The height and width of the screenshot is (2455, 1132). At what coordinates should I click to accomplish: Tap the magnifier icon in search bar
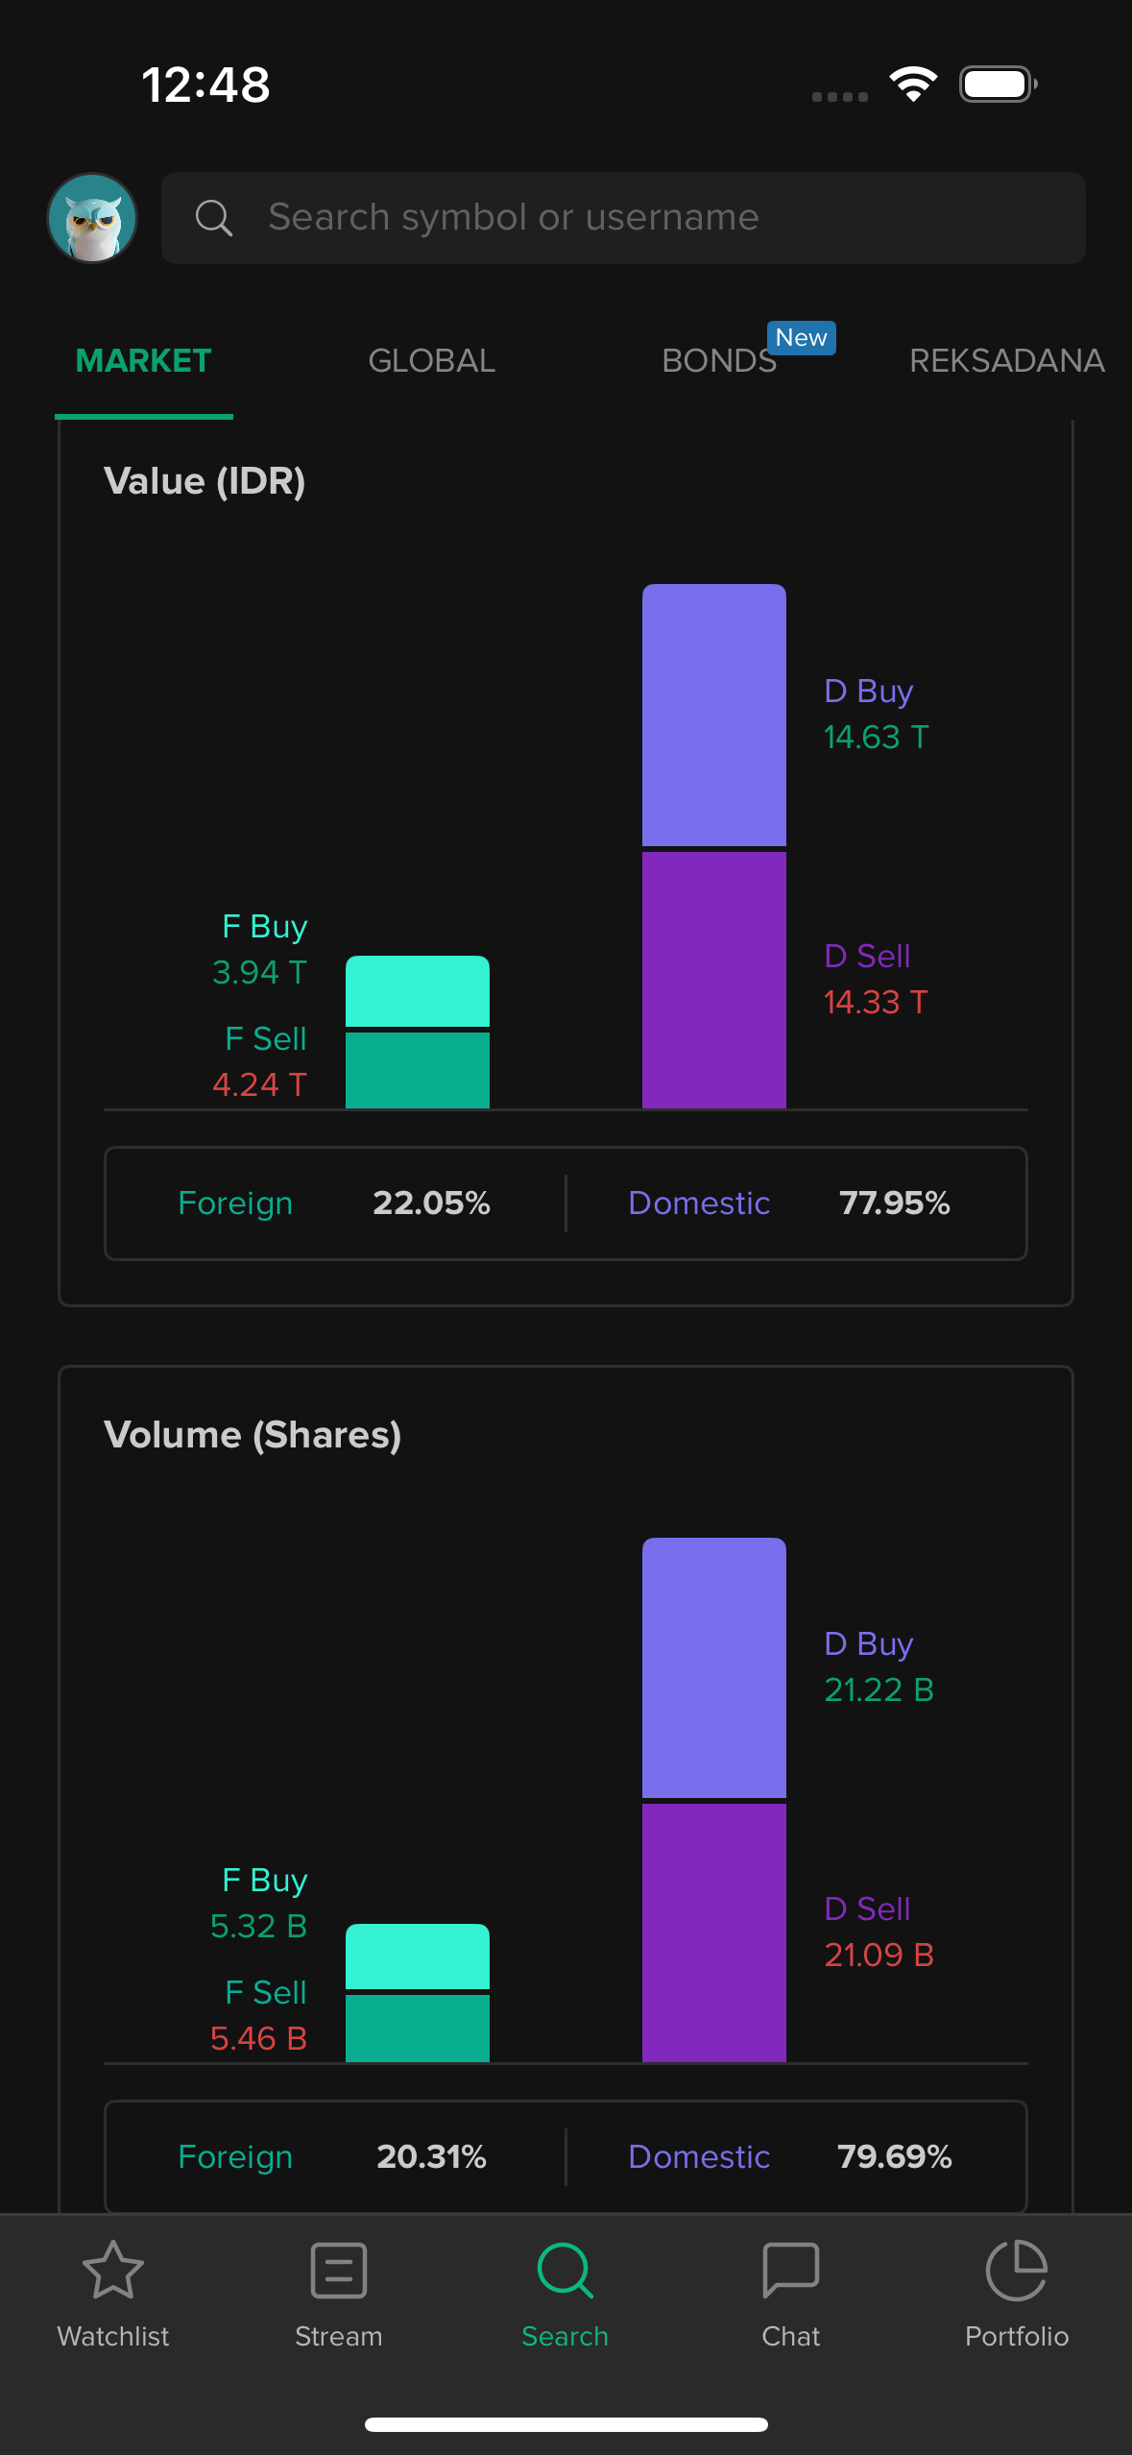(213, 218)
